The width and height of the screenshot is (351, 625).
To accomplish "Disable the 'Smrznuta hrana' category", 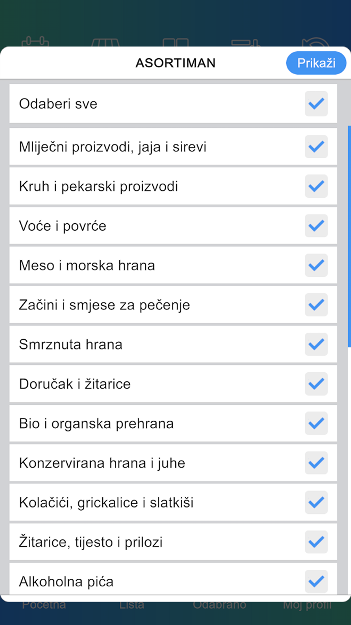I will (316, 345).
